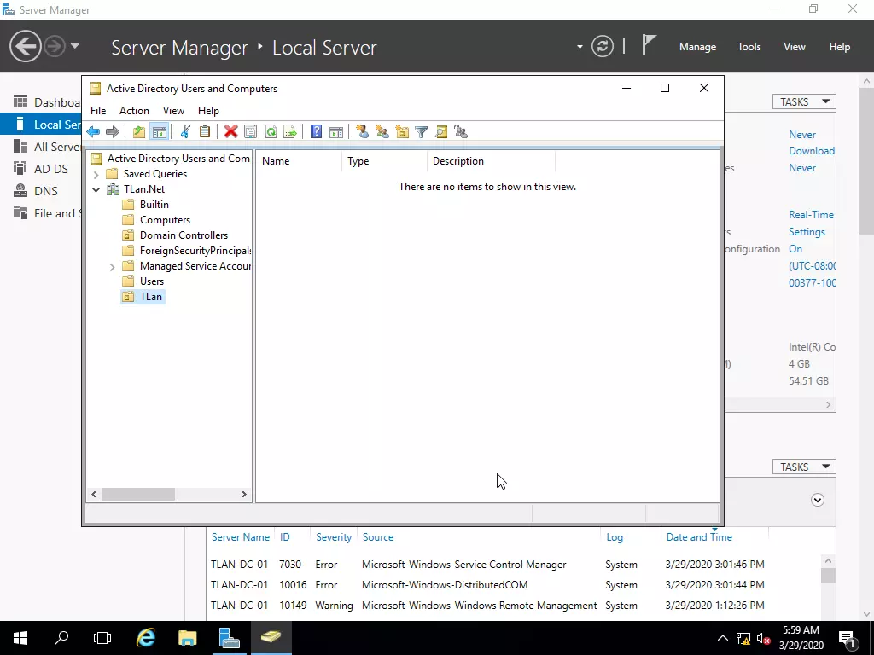The height and width of the screenshot is (655, 874).
Task: Click the Cut scissors icon
Action: pos(185,132)
